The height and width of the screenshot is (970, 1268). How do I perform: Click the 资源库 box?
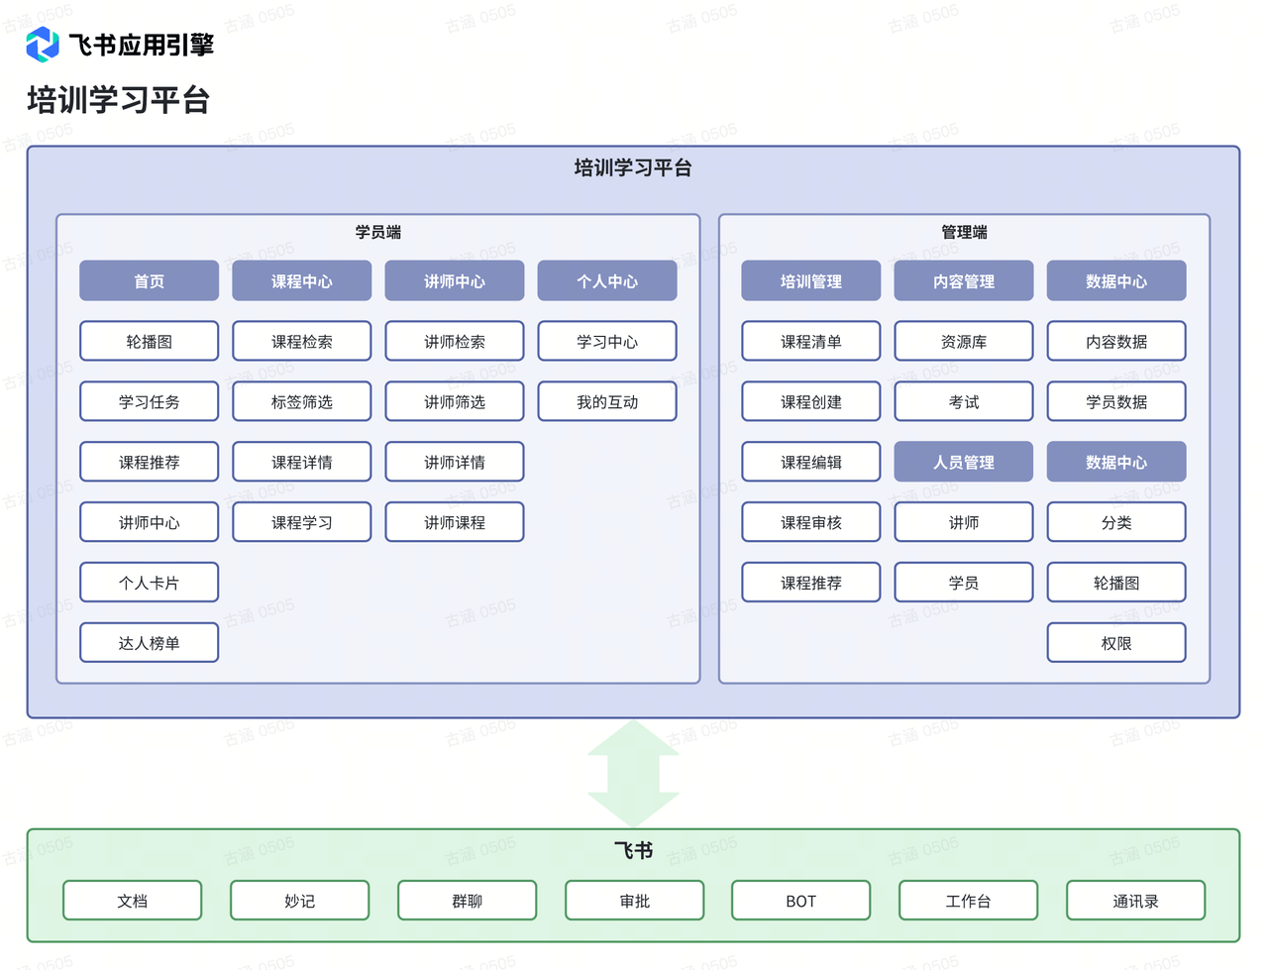pos(964,341)
